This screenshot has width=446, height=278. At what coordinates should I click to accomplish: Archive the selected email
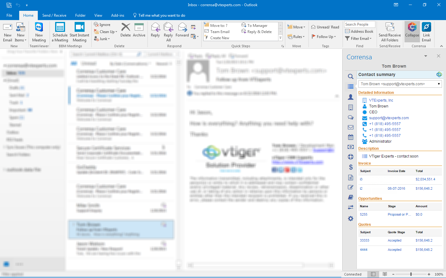click(x=139, y=30)
